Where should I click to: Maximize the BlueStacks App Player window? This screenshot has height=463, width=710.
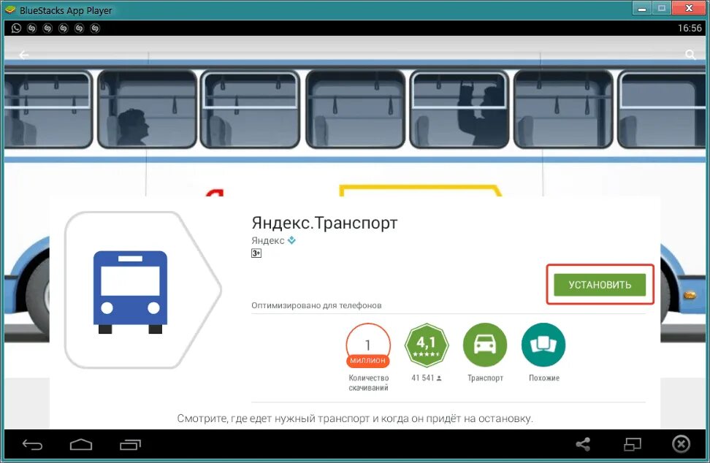pos(662,9)
